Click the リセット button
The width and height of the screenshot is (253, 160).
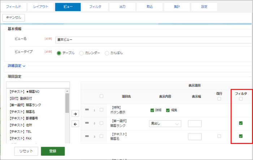26,151
